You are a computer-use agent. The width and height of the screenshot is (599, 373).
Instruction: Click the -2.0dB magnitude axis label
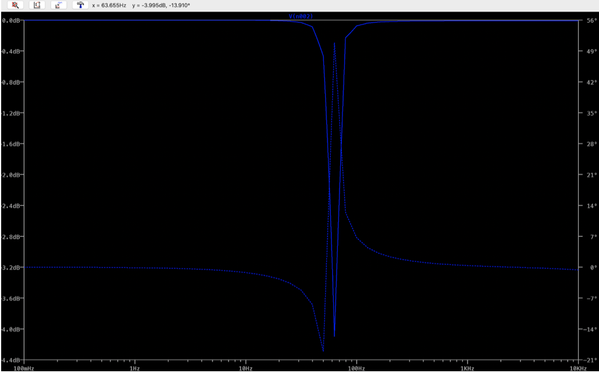tap(10, 174)
